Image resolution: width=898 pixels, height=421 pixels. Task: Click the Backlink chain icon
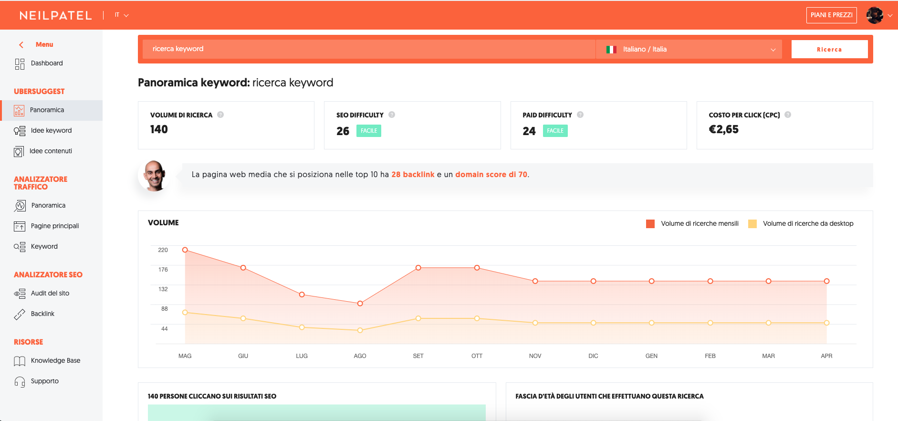coord(20,314)
